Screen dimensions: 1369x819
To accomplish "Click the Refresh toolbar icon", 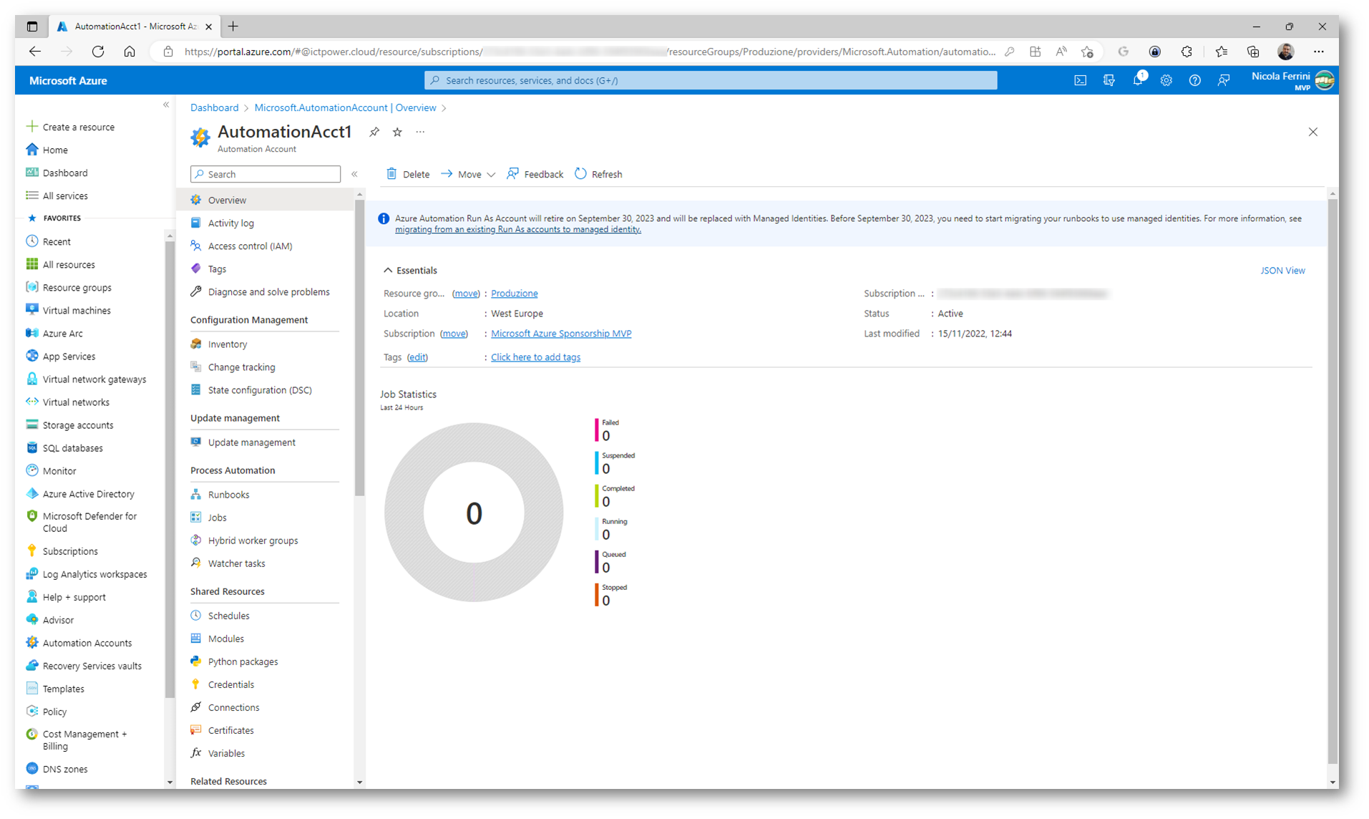I will click(x=581, y=174).
